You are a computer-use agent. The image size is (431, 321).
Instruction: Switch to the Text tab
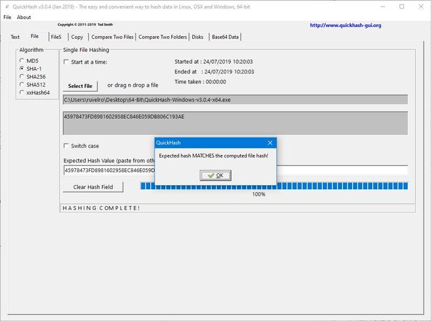15,37
